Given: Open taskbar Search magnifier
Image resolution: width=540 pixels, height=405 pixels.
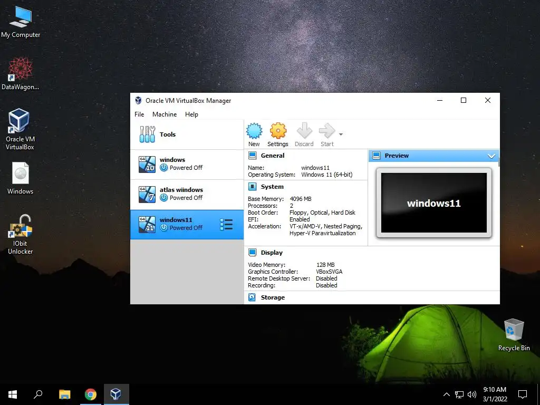Looking at the screenshot, I should tap(38, 394).
